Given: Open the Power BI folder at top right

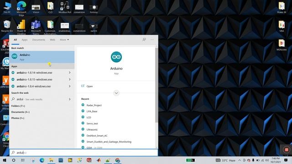Looking at the screenshot, I should pyautogui.click(x=282, y=8).
